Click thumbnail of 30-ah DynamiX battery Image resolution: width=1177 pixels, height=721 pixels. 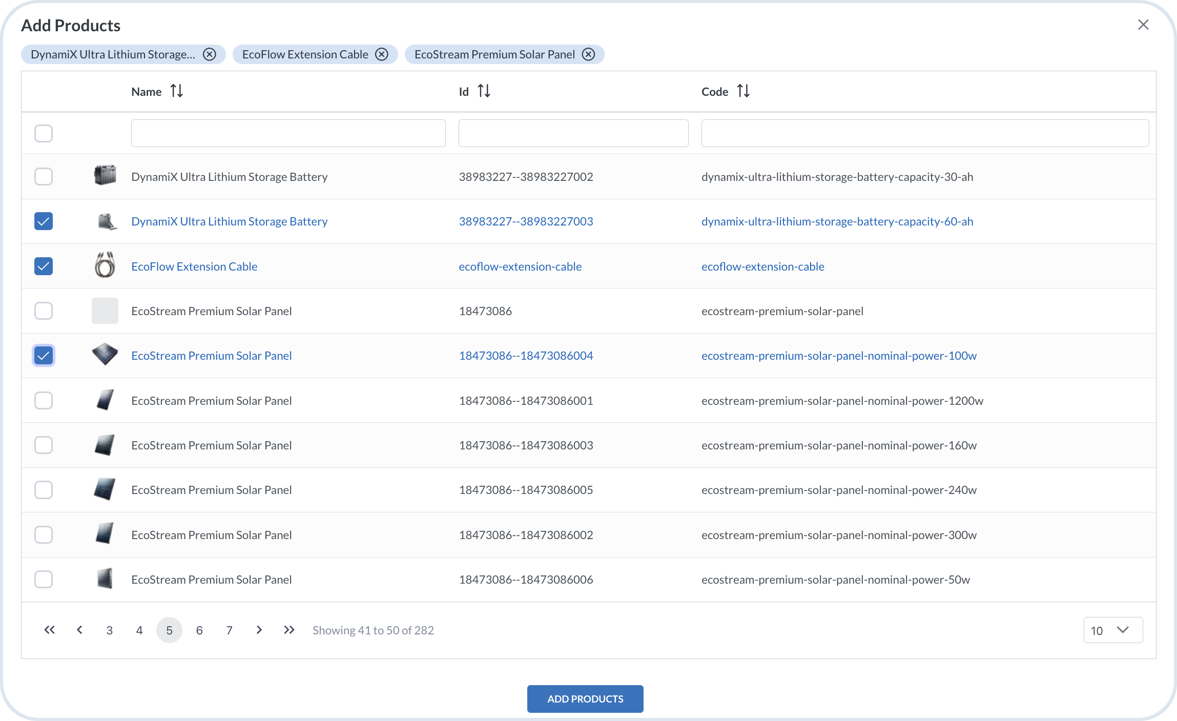(105, 176)
